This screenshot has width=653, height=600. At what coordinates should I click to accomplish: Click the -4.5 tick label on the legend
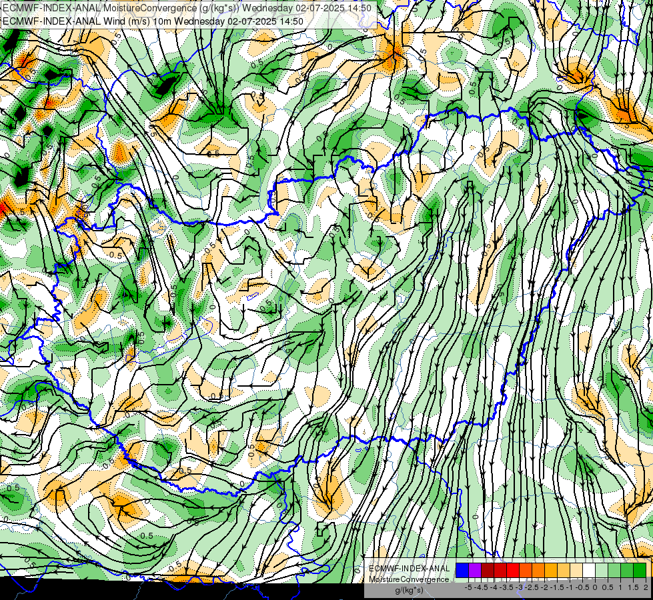coord(481,587)
